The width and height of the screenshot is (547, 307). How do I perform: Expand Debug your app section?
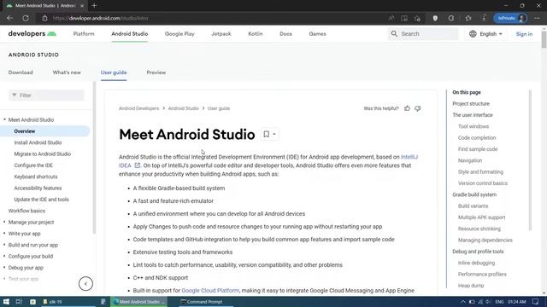click(4, 268)
